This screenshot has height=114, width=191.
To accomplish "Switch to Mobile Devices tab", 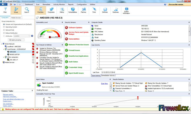I will point(16,18).
